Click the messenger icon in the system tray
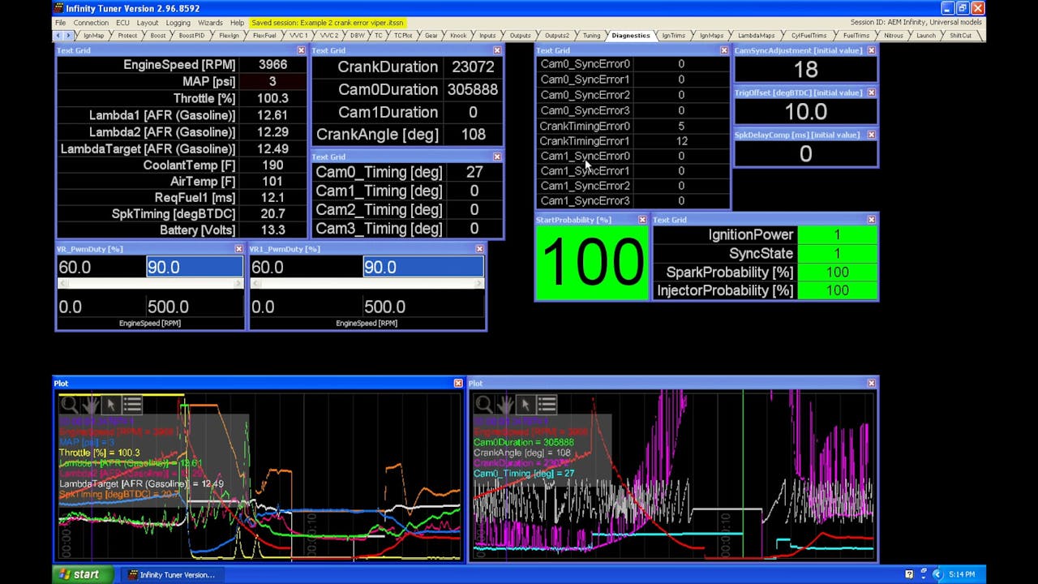This screenshot has width=1038, height=584. click(x=909, y=573)
